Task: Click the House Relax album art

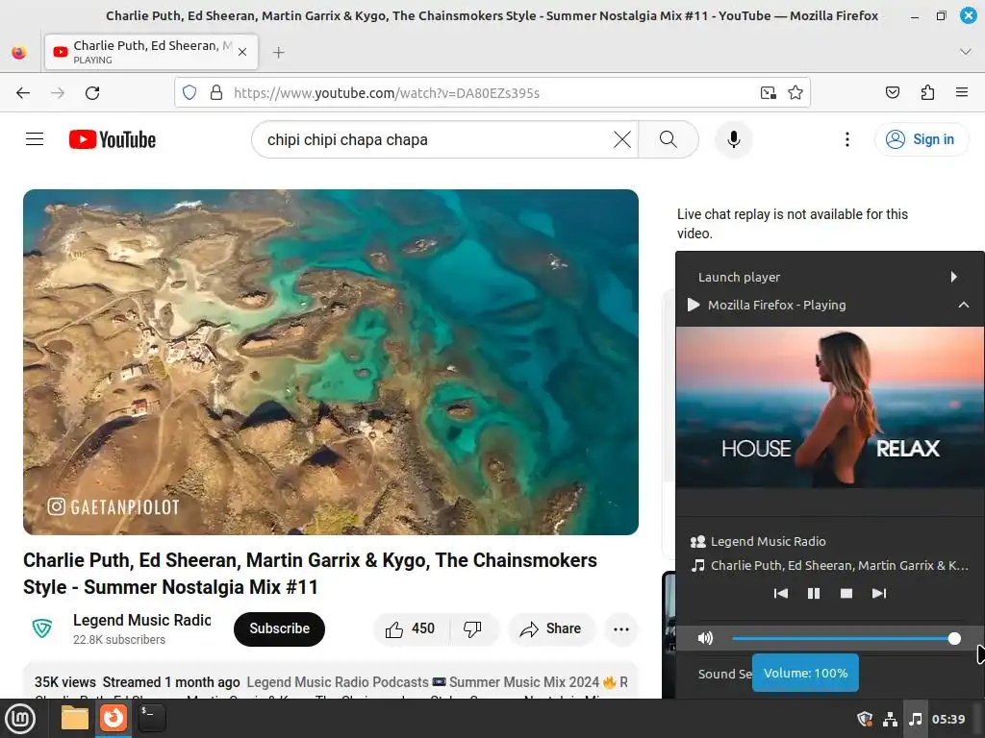Action: [830, 407]
